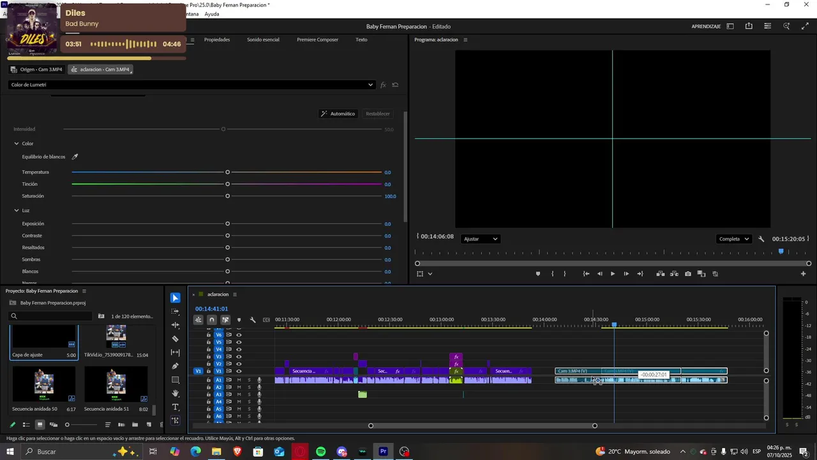817x460 pixels.
Task: Click the Automático button
Action: pos(338,114)
